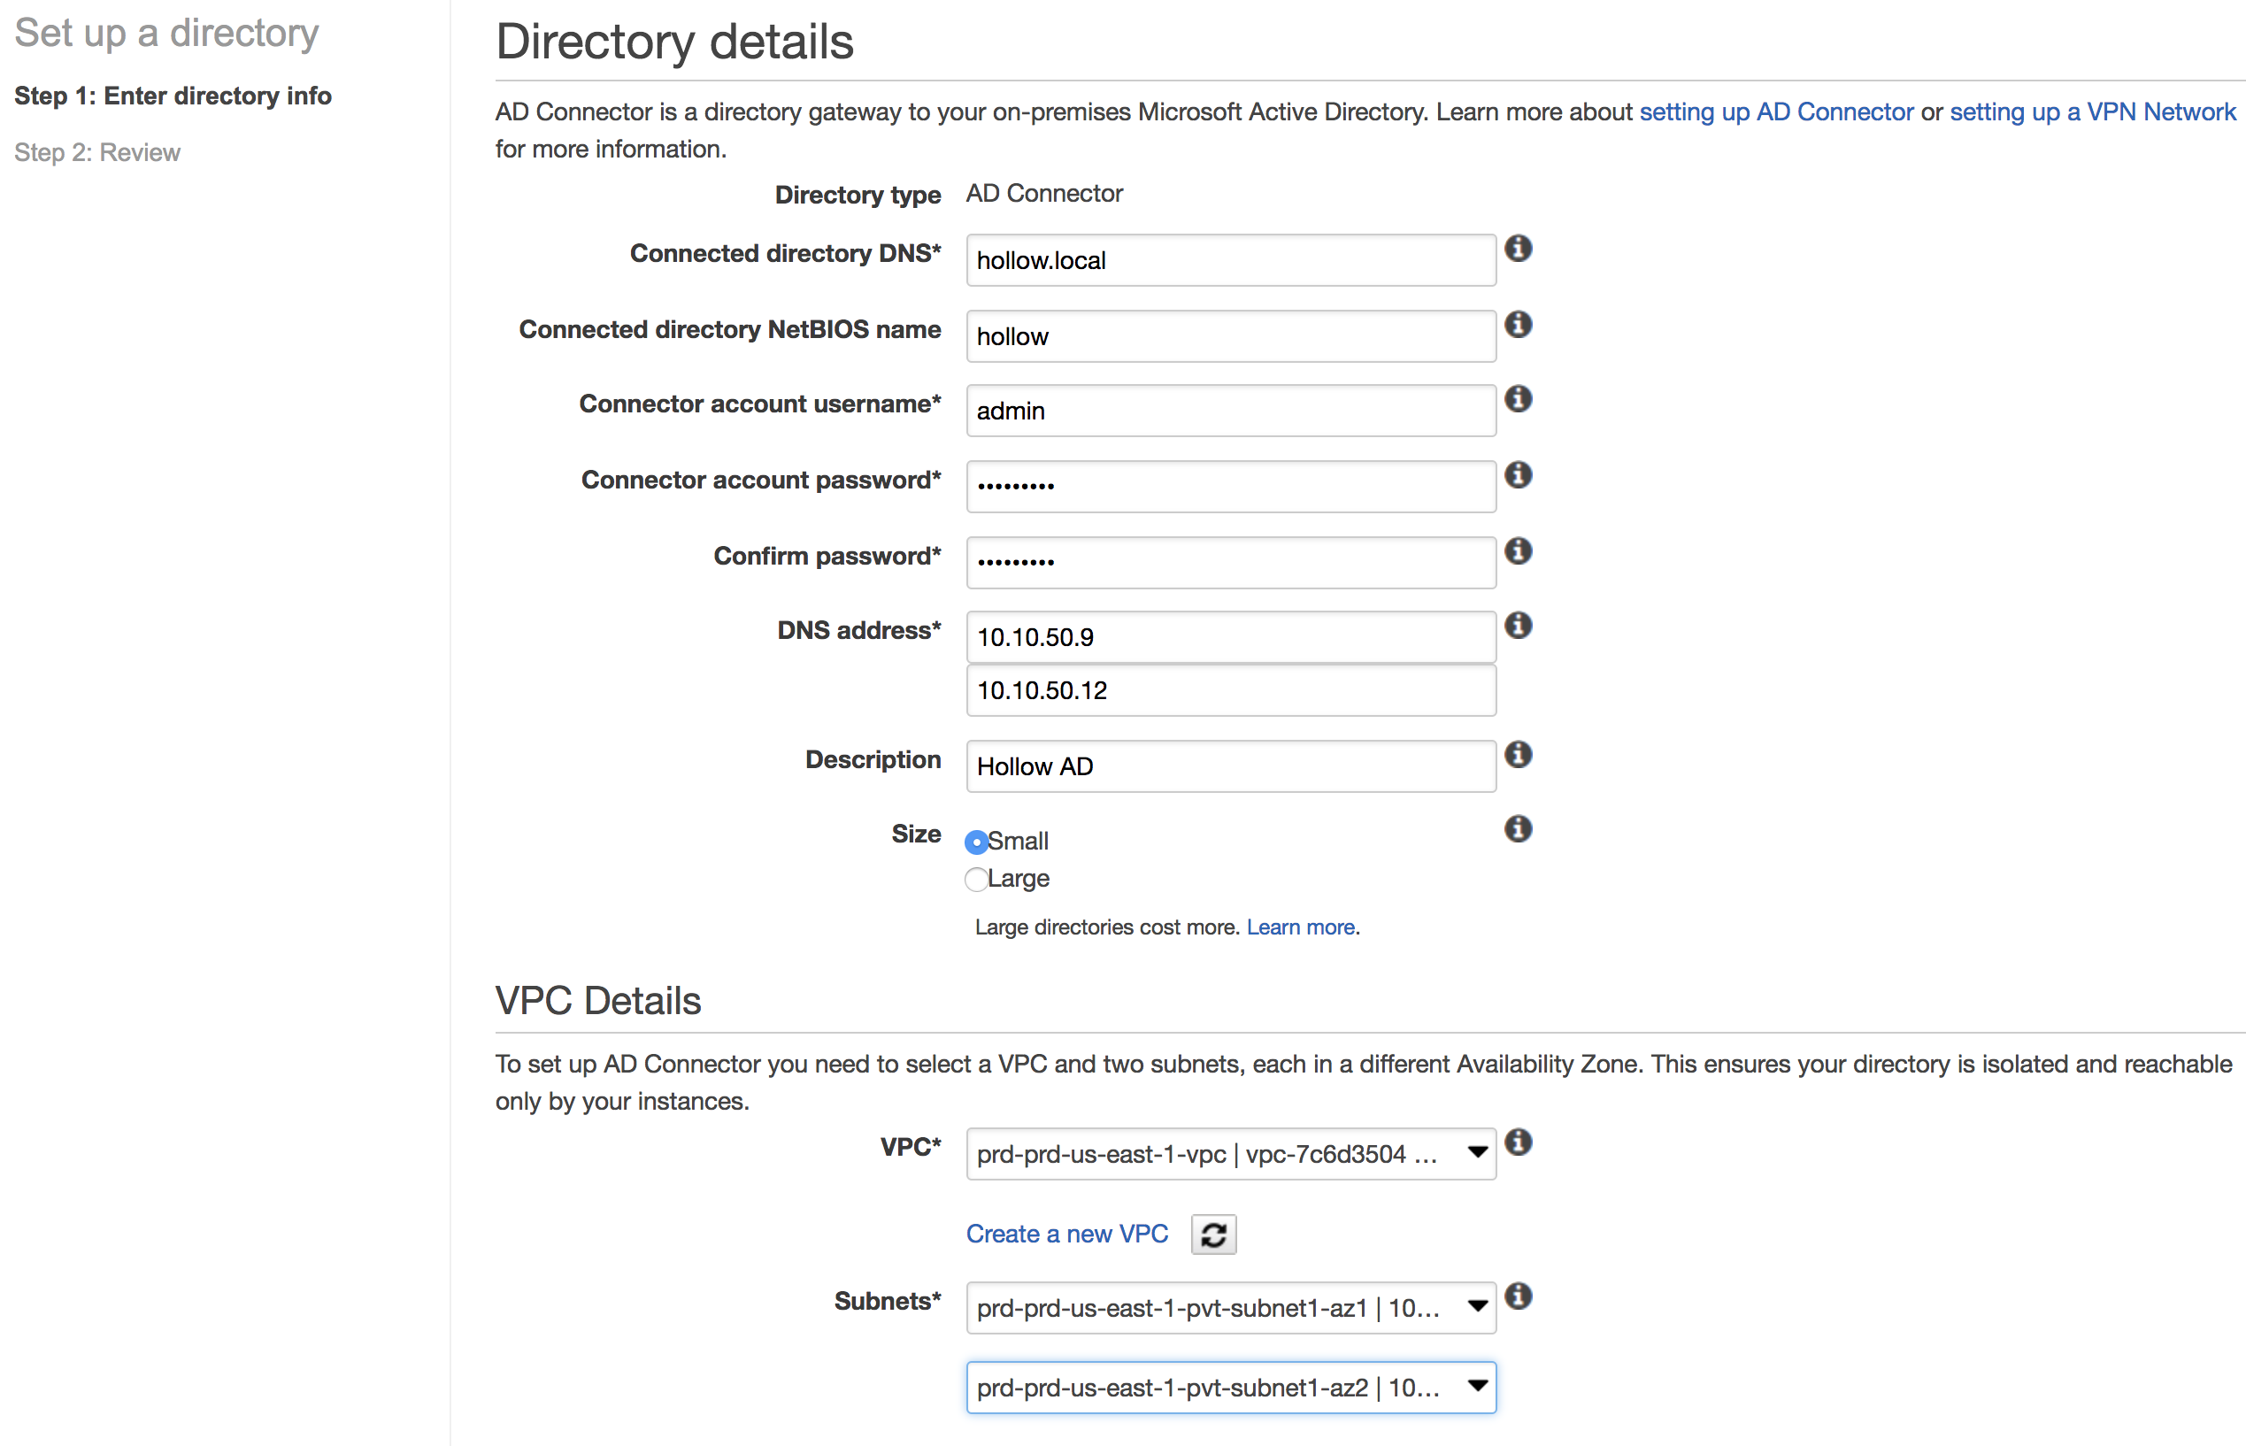
Task: Expand the first subnet az1 dropdown
Action: click(1230, 1308)
